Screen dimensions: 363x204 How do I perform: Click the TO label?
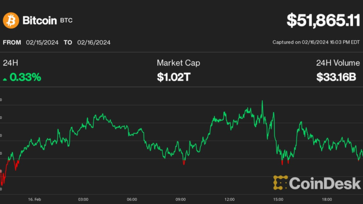click(68, 42)
